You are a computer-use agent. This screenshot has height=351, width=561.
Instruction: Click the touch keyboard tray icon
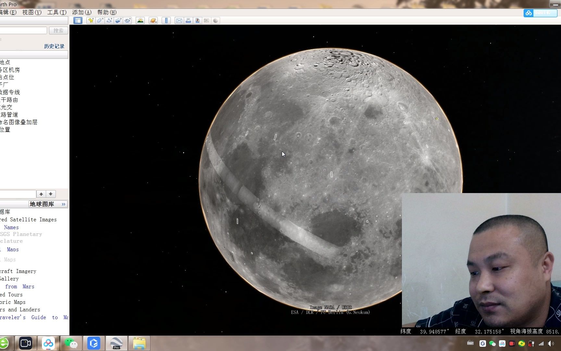point(470,343)
